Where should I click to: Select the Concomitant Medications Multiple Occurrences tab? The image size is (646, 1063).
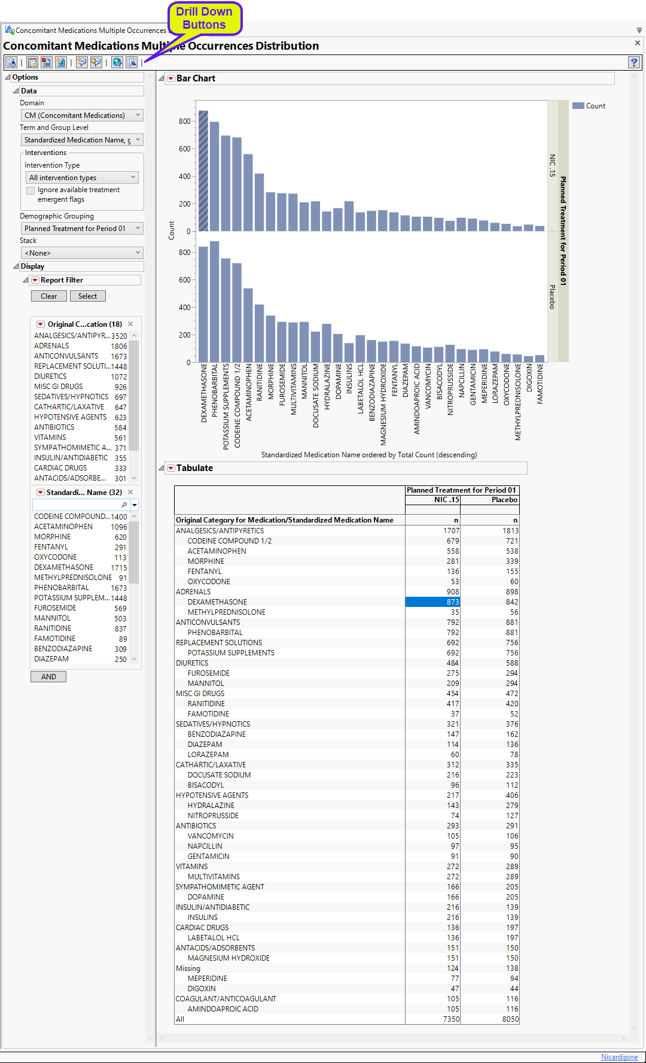(x=90, y=30)
